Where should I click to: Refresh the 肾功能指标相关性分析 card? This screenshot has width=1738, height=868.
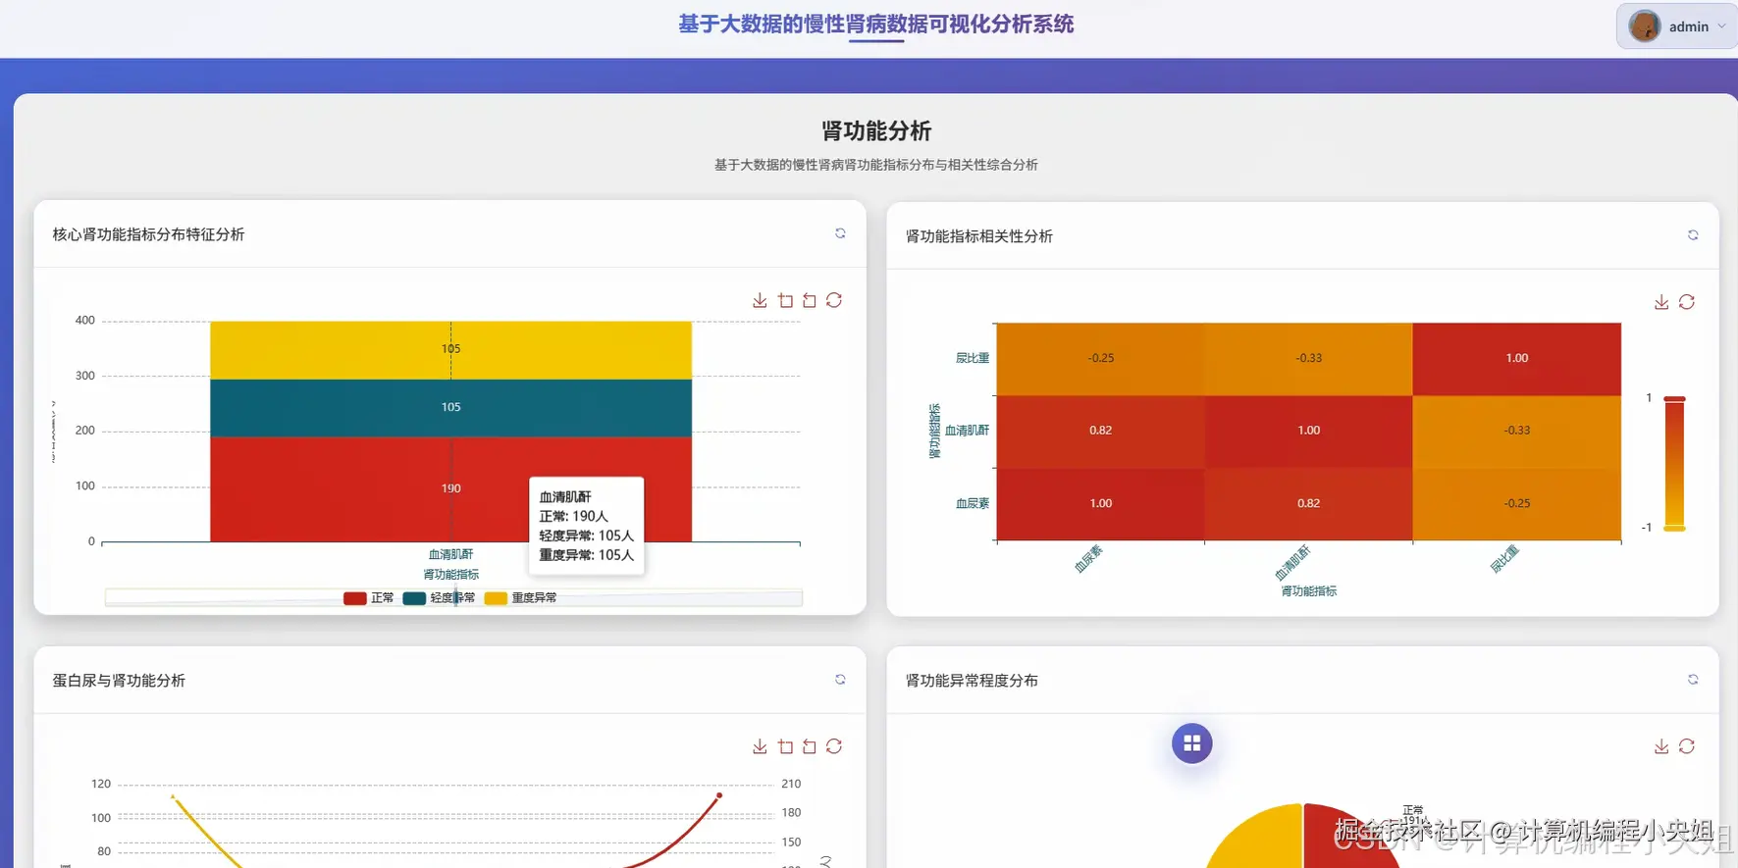point(1693,235)
